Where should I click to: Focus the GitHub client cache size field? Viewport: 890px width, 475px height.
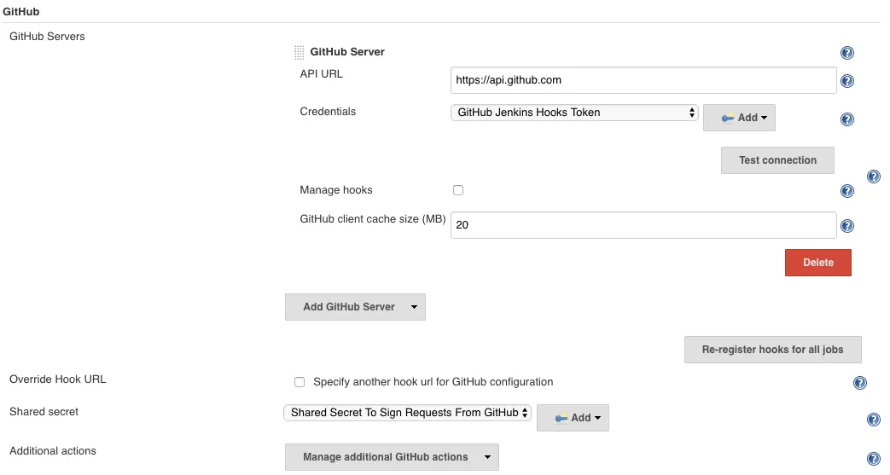[643, 225]
